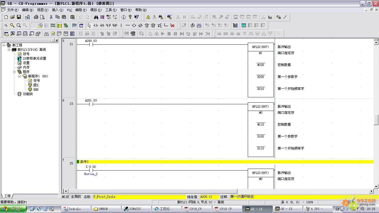
Task: Toggle project workspace view button
Action: (6, 34)
